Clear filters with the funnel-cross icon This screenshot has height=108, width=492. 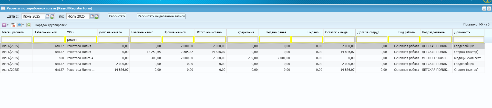13,25
